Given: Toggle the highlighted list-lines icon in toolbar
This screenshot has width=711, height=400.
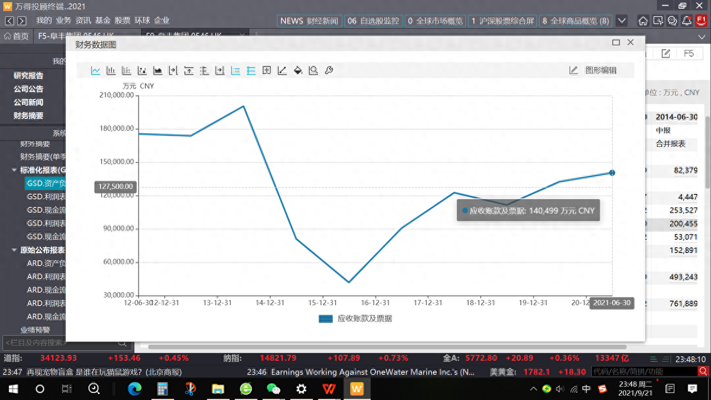Looking at the screenshot, I should (x=235, y=71).
